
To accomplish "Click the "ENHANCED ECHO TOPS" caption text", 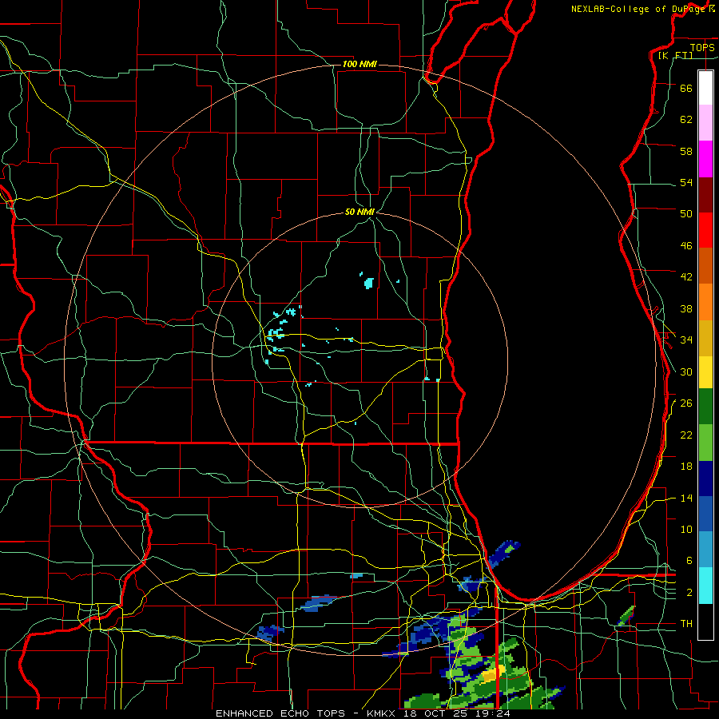I will [x=280, y=713].
